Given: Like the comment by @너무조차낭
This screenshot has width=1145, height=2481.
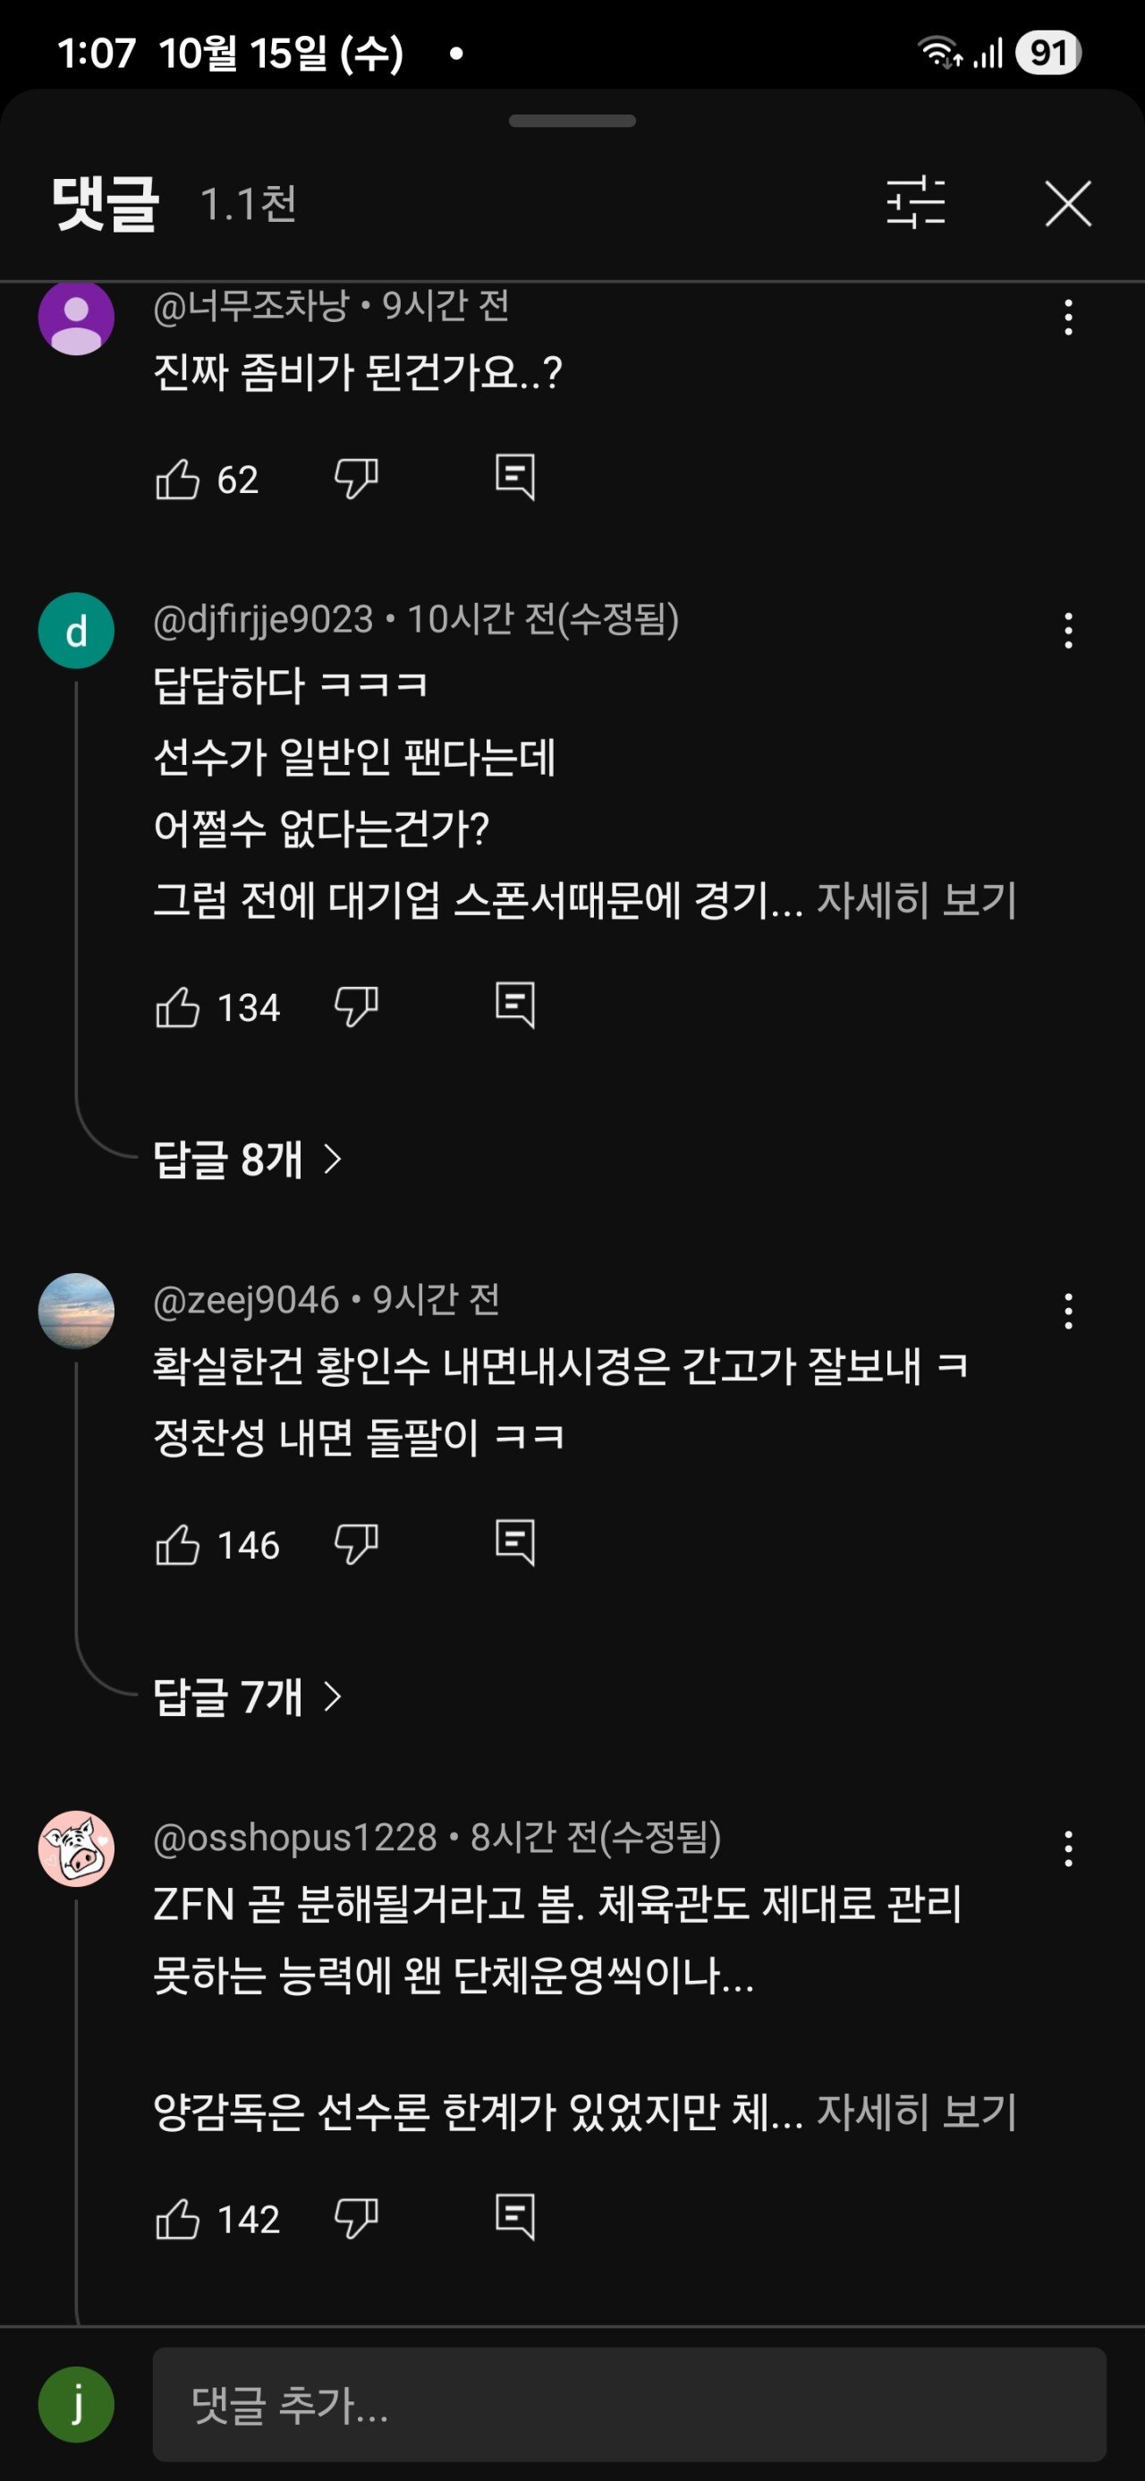Looking at the screenshot, I should click(x=178, y=479).
